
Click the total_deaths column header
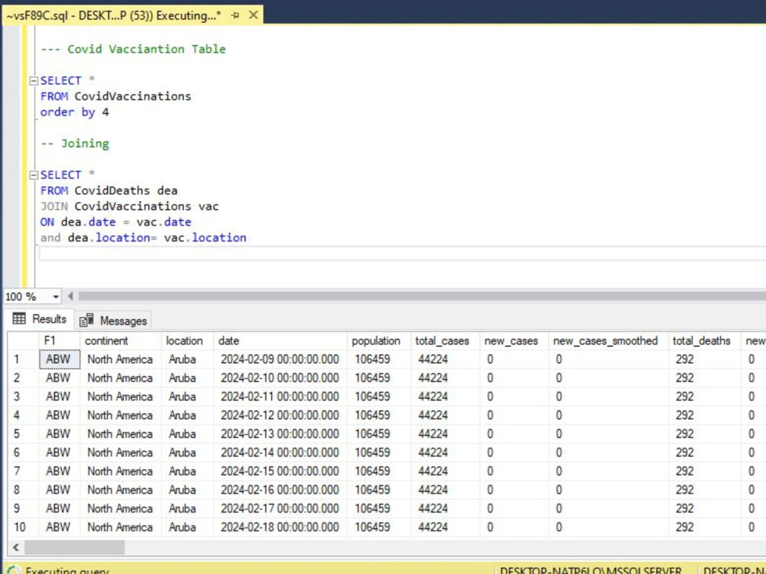tap(705, 341)
